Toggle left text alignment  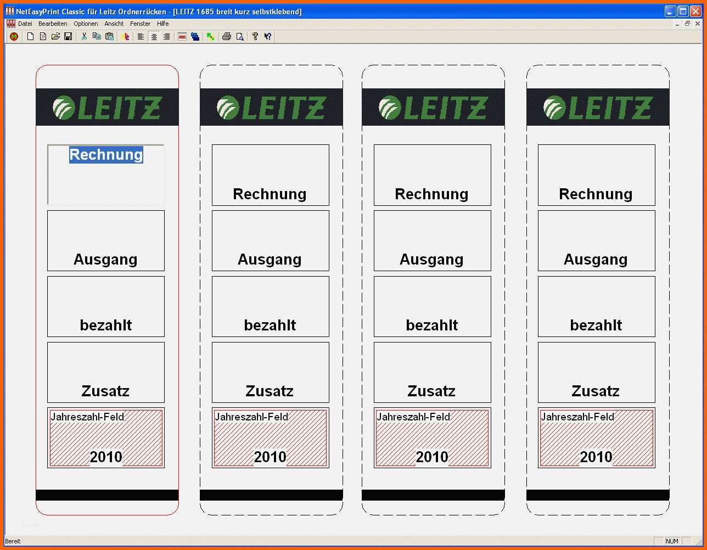click(x=141, y=37)
